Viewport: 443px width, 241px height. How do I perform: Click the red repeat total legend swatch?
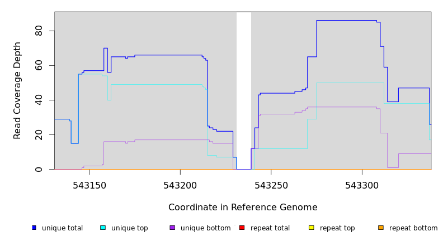tap(242, 228)
